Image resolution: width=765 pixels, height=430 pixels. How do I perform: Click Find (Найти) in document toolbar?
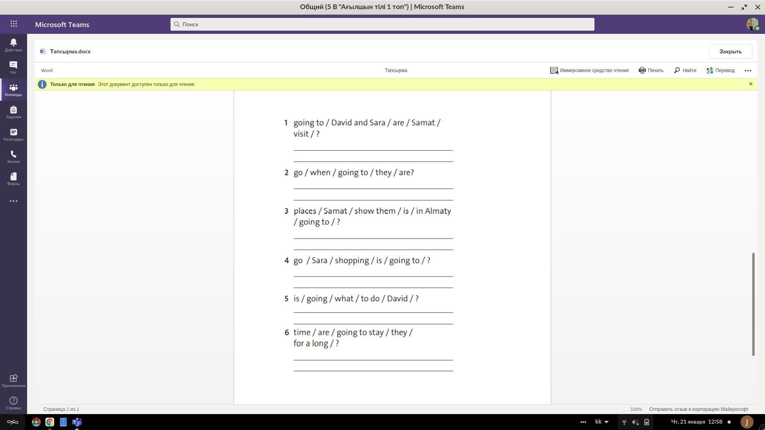click(x=685, y=70)
